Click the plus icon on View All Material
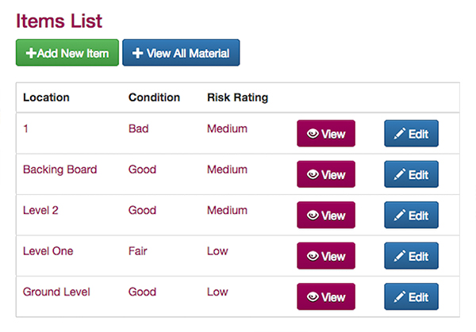476x332 pixels. [x=137, y=53]
